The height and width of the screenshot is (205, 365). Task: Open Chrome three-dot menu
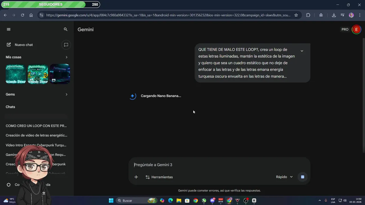(360, 15)
